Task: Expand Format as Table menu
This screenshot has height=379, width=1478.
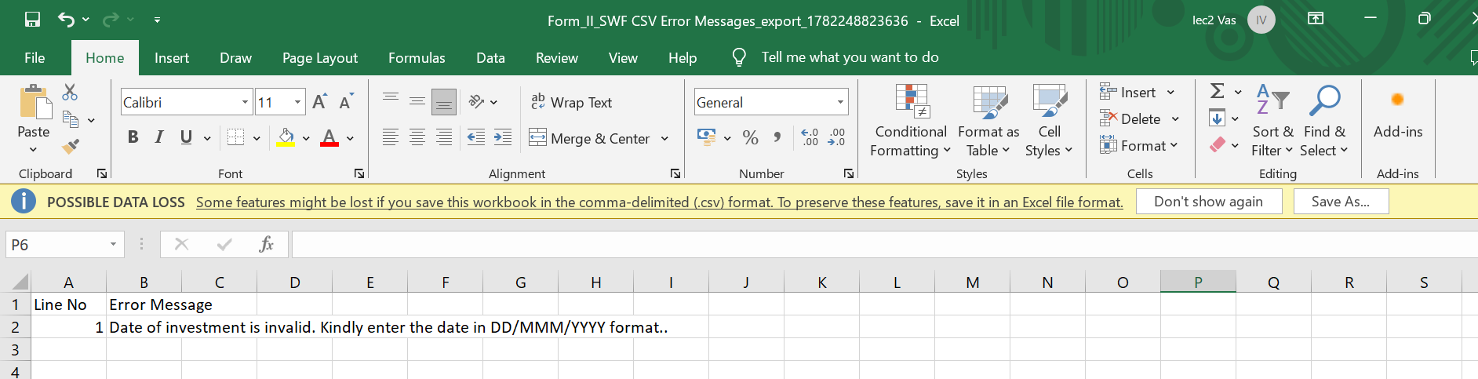Action: pos(988,120)
